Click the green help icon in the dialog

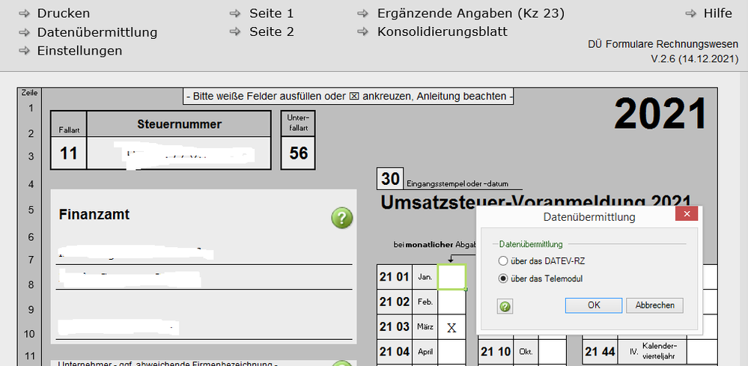[505, 306]
